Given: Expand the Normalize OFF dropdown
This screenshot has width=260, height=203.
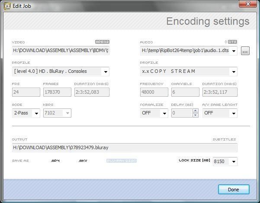Looking at the screenshot, I should [x=164, y=114].
